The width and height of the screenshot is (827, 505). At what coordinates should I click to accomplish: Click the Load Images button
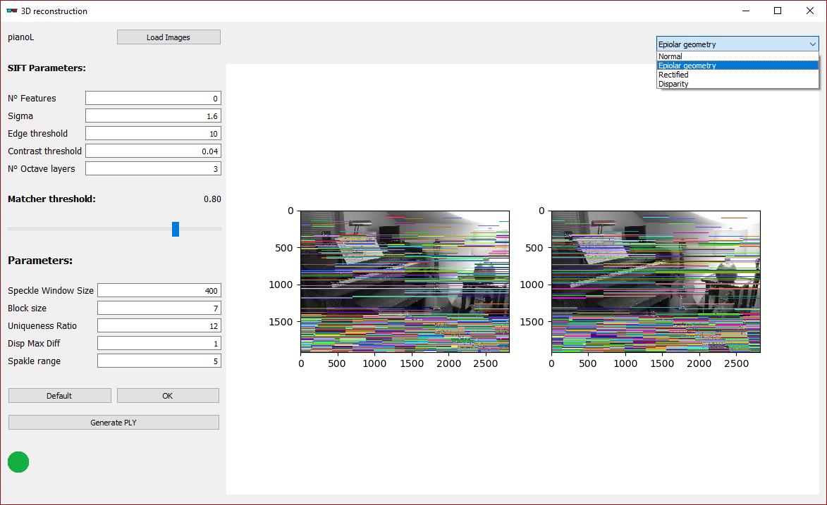click(168, 36)
